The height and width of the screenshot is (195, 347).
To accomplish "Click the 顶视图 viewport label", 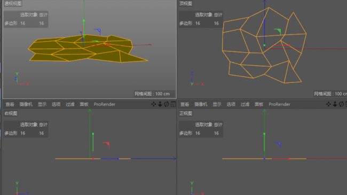I will point(186,3).
